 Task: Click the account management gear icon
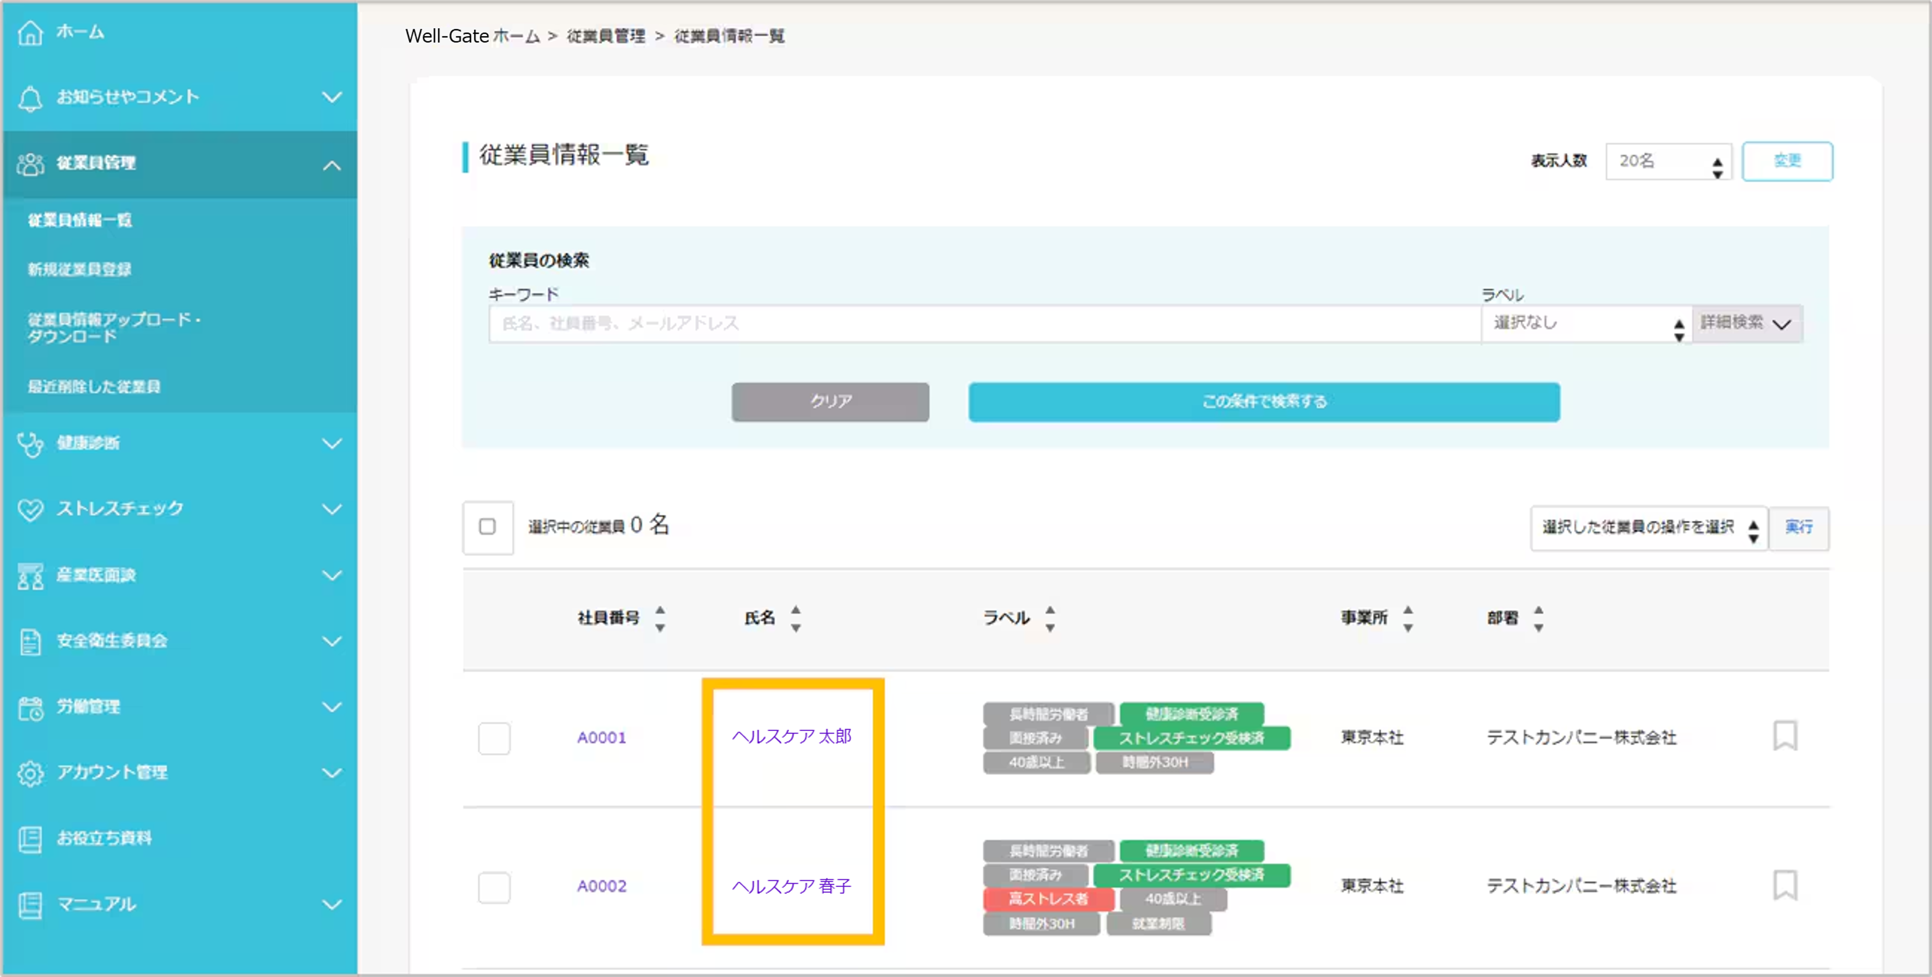tap(30, 773)
